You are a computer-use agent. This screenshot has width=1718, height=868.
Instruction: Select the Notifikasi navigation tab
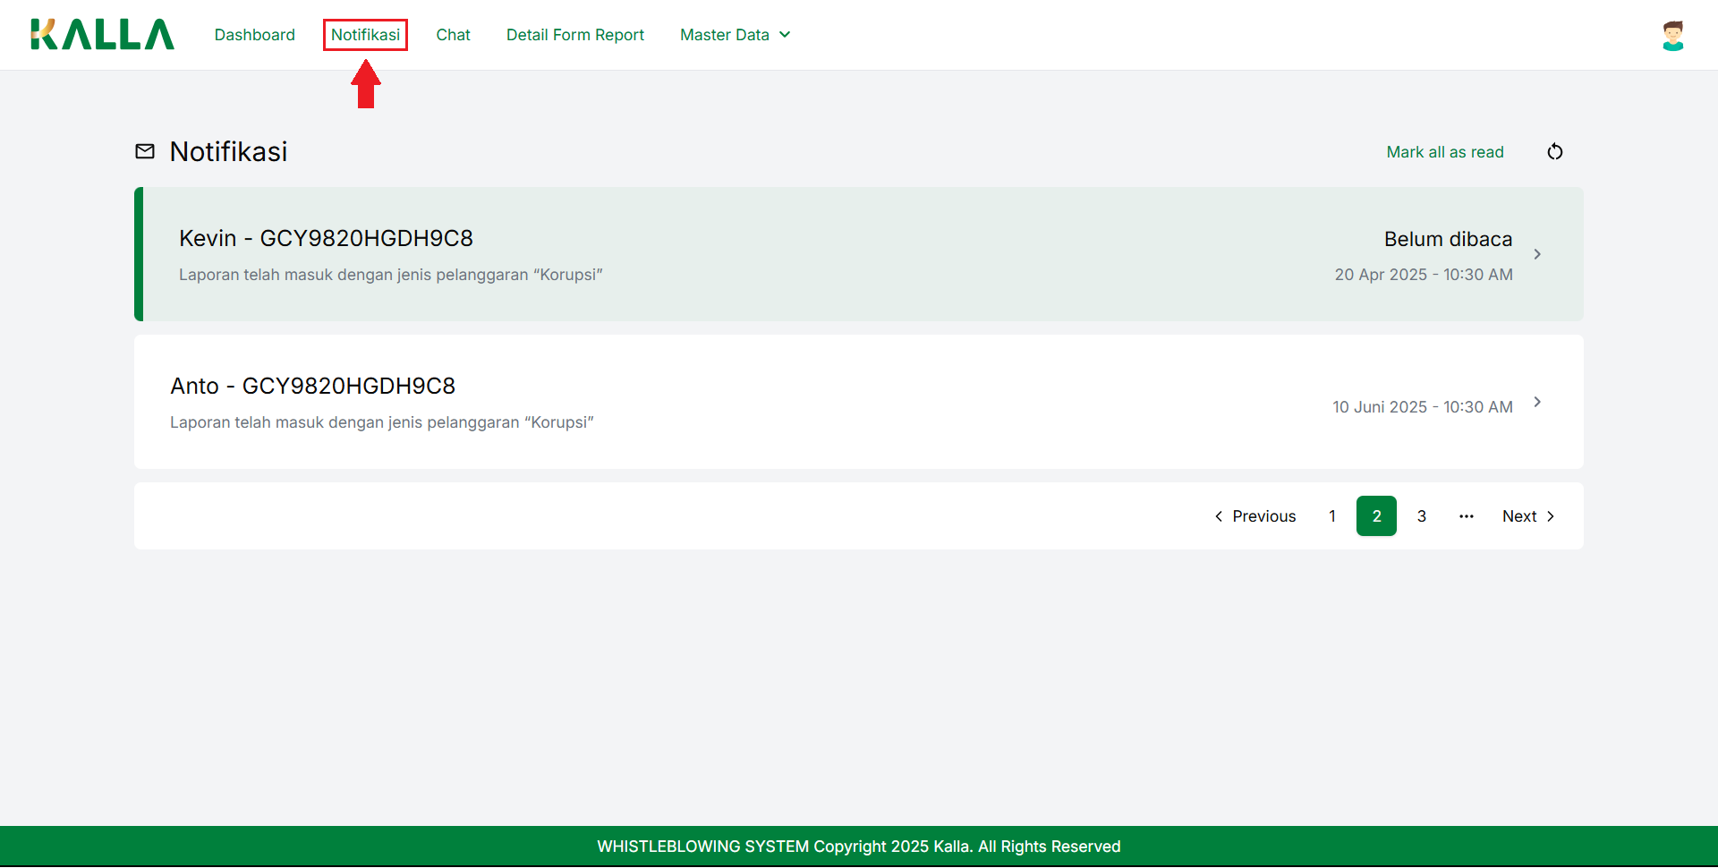click(x=365, y=35)
